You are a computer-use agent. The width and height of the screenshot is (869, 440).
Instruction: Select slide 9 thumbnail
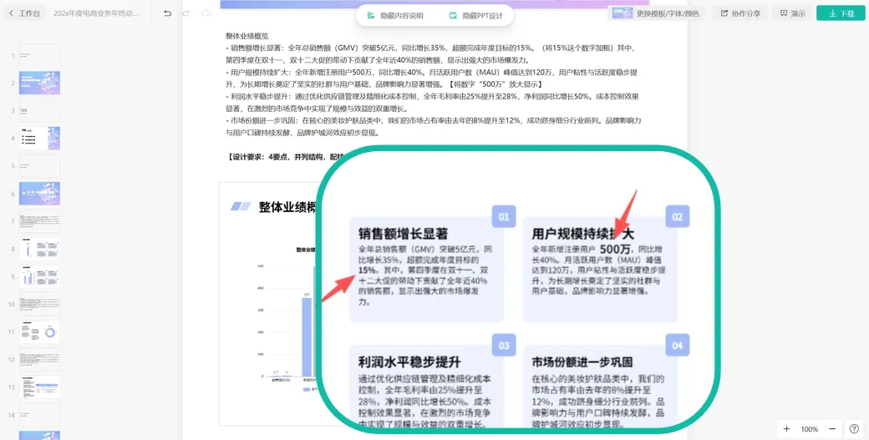39,276
